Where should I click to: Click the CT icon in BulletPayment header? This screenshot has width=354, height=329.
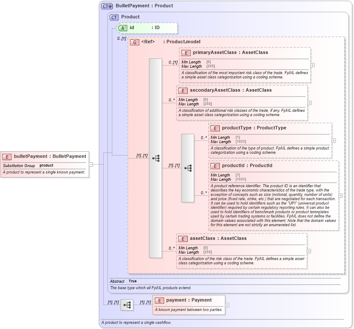pyautogui.click(x=106, y=6)
